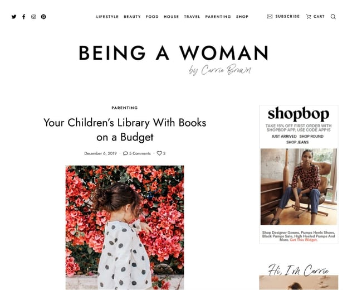Screen dimensions: 362x290
Task: Open the children's library post title
Action: [x=125, y=129]
